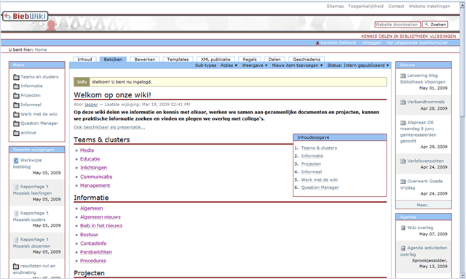This screenshot has height=279, width=466.
Task: Click the Home breadcrumb link
Action: click(x=41, y=50)
